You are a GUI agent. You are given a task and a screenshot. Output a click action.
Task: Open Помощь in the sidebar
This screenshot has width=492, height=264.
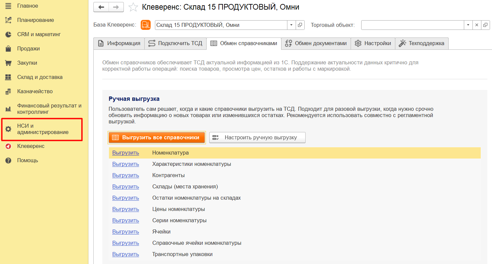click(x=27, y=161)
